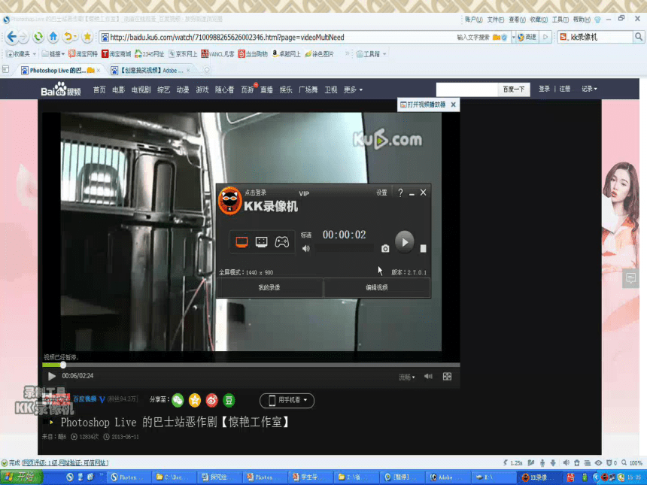647x485 pixels.
Task: Open Windows 开始 start button
Action: [20, 477]
